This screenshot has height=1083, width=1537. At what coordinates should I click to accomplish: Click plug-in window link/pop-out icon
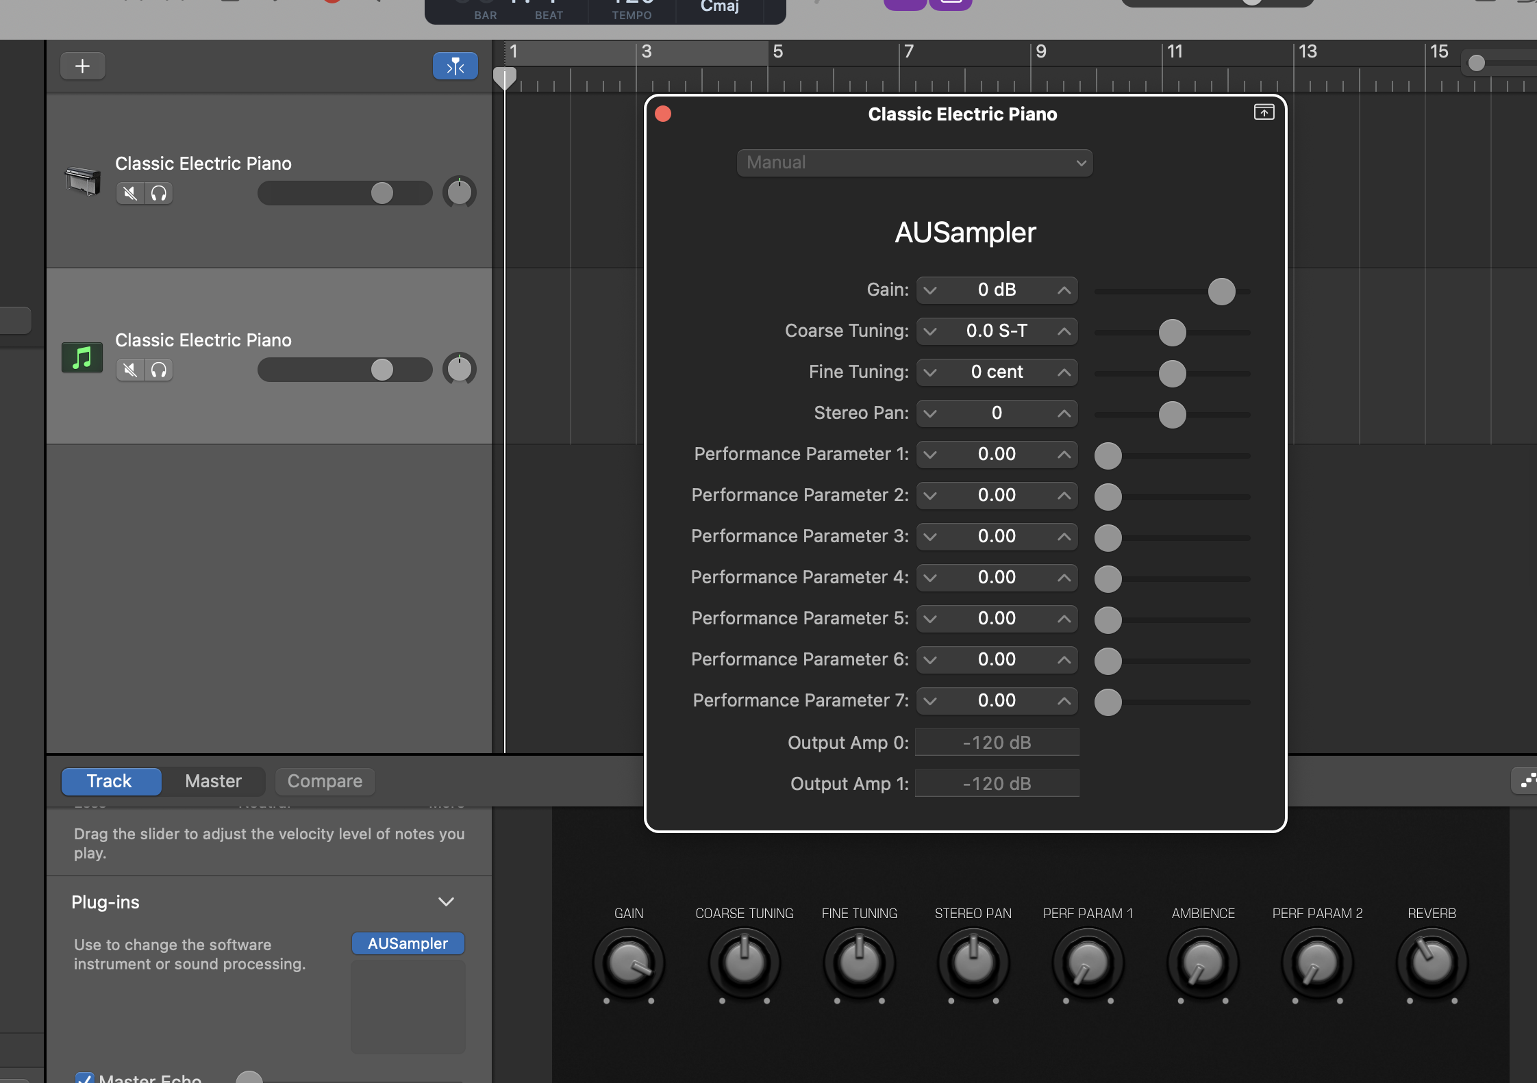[1264, 112]
